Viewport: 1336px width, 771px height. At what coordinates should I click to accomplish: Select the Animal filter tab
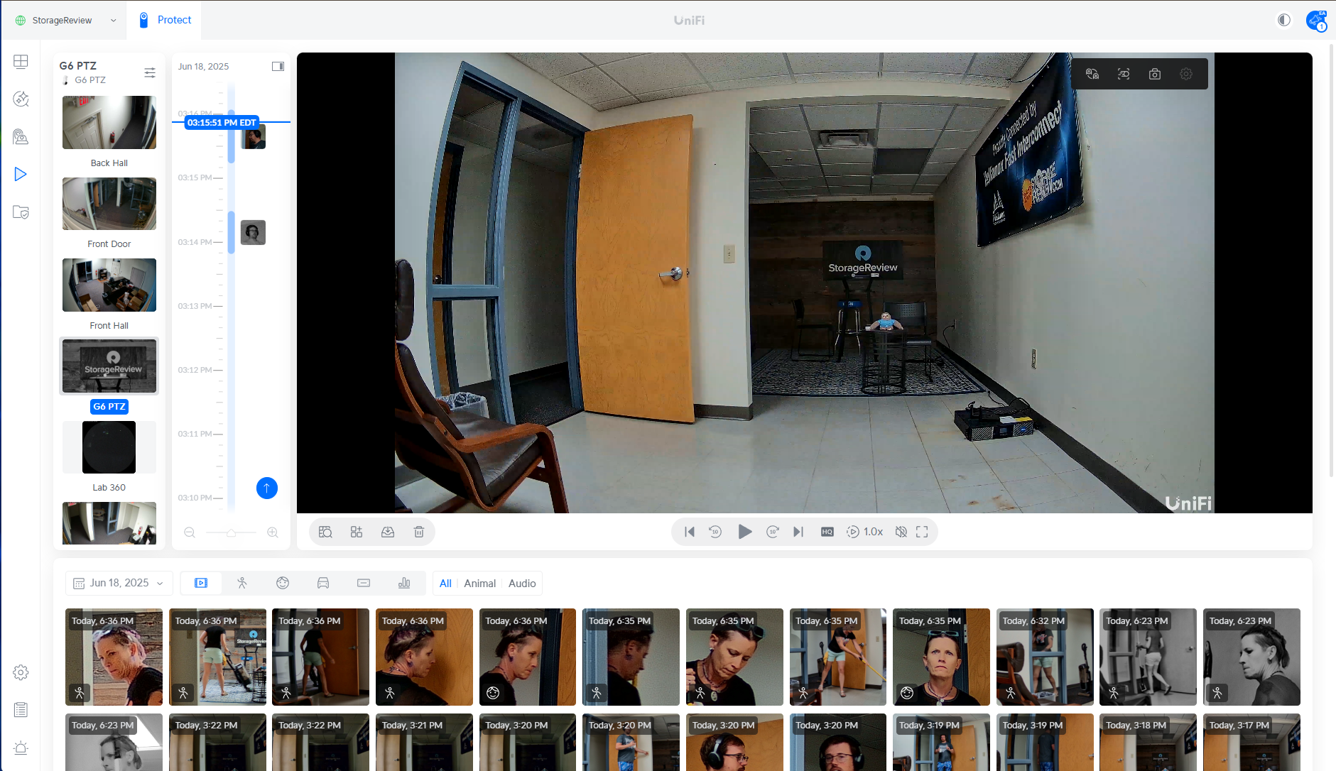479,583
